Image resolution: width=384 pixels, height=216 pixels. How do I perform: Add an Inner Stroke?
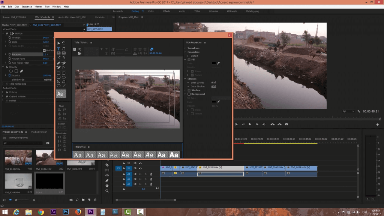click(x=213, y=82)
